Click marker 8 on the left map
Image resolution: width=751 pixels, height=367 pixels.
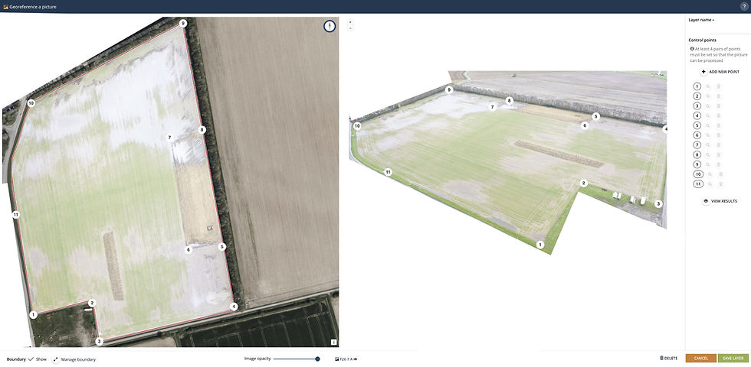click(x=202, y=129)
